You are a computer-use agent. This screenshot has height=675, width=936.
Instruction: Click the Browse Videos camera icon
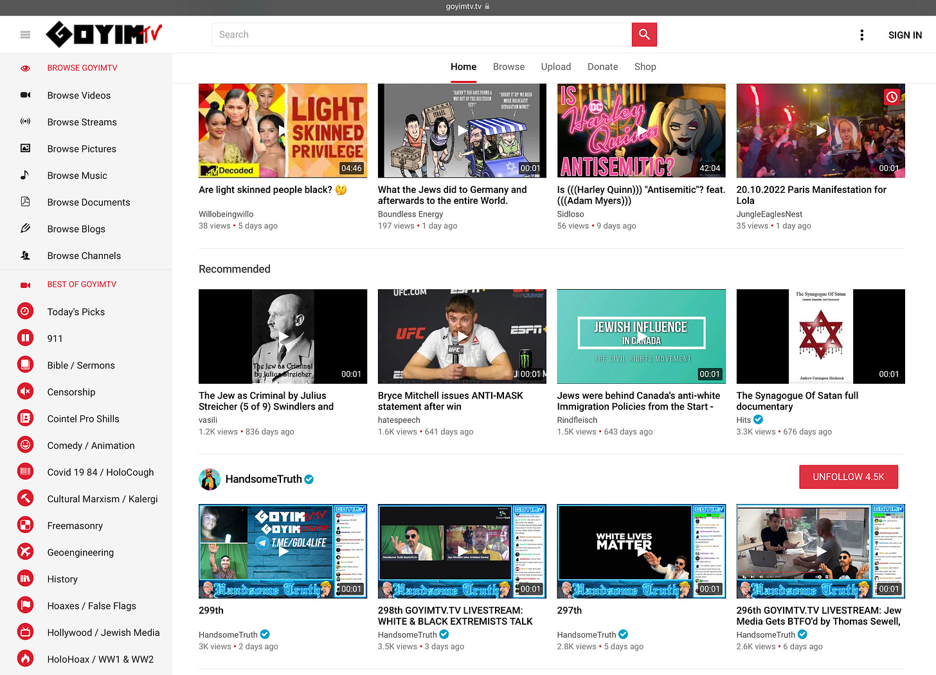click(25, 95)
